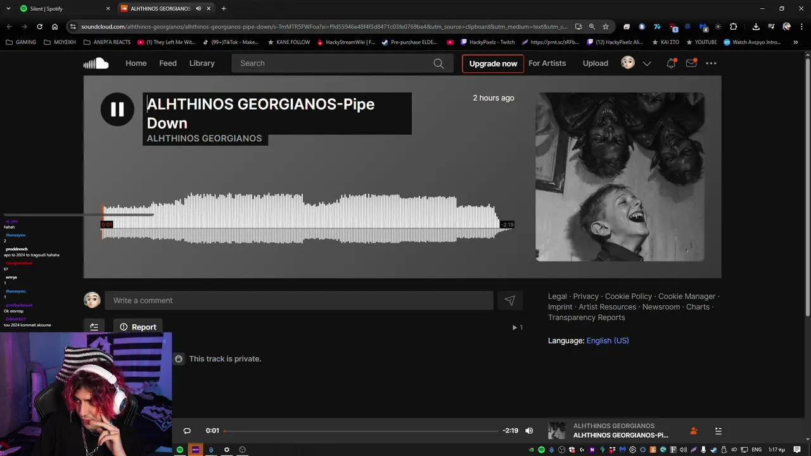Mute the SoundCloud tab audio icon
This screenshot has height=456, width=811.
(x=199, y=9)
